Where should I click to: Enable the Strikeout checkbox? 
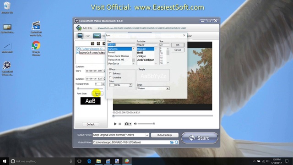click(110, 73)
